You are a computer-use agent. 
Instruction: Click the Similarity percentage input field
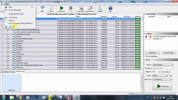point(155,72)
